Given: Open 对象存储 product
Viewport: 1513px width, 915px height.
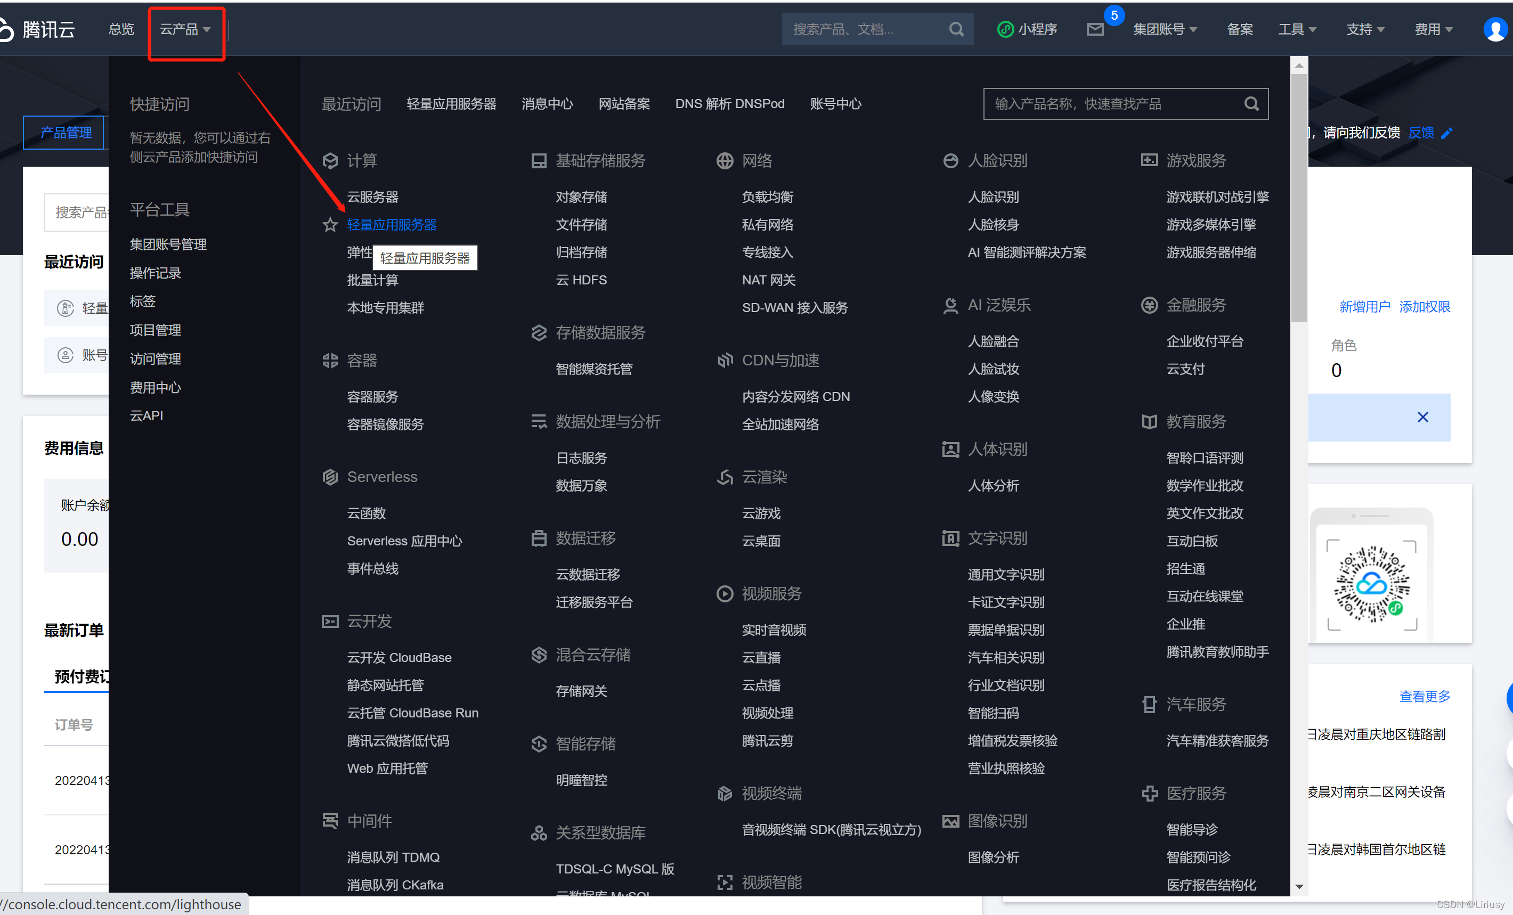Looking at the screenshot, I should [x=581, y=197].
